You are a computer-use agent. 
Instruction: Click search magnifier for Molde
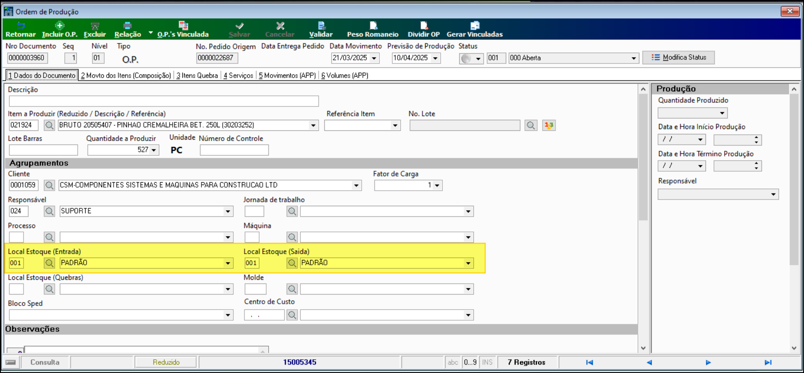coord(292,289)
